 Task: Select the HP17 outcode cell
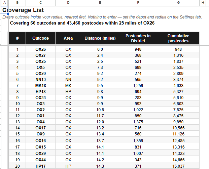[40, 166]
